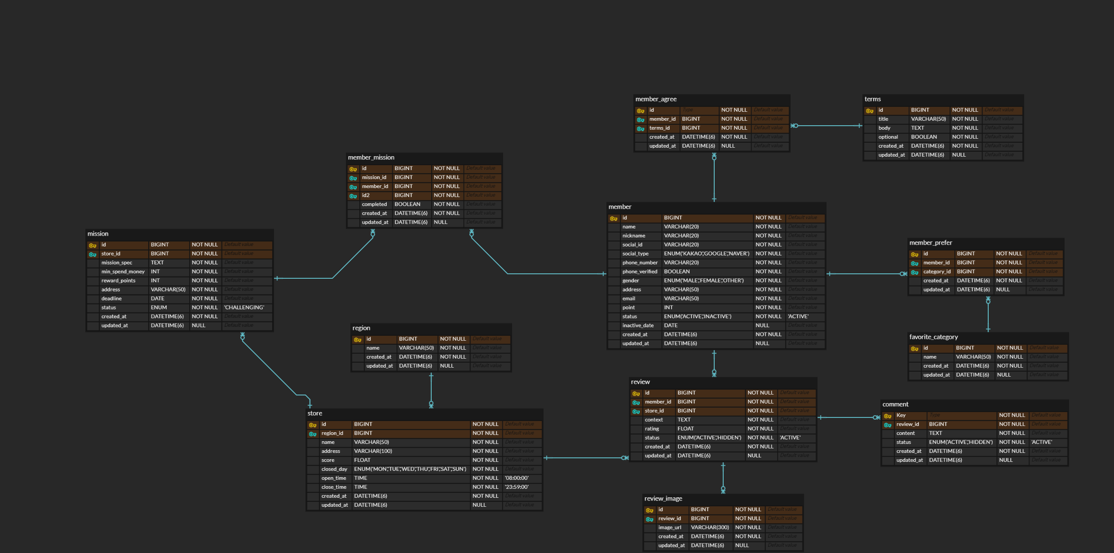Click the primary key icon in terms table
The image size is (1114, 553).
pos(870,110)
